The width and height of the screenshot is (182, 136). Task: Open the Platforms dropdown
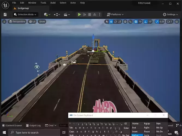[115, 14]
